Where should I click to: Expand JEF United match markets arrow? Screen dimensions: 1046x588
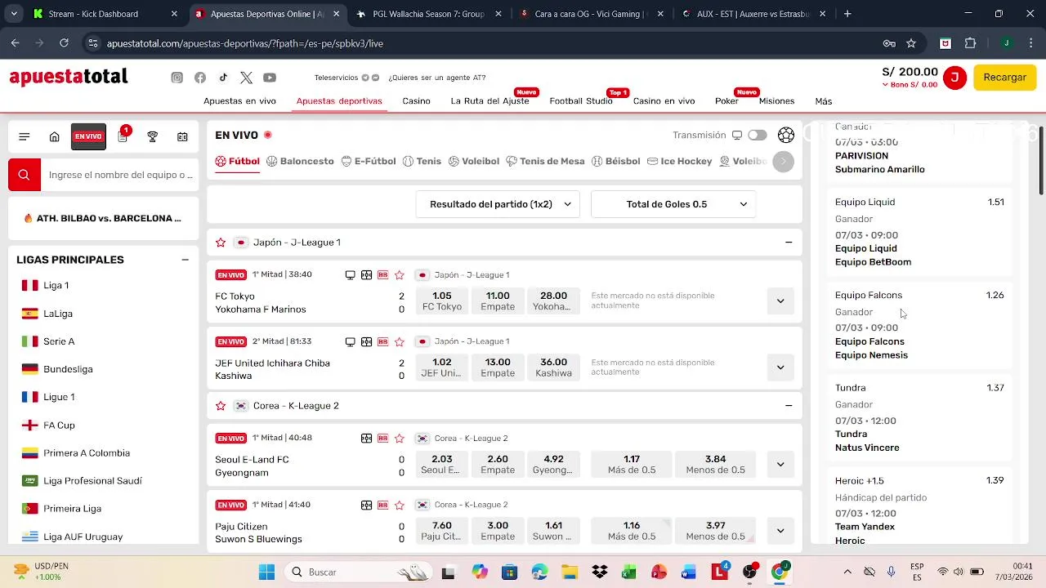click(x=780, y=367)
